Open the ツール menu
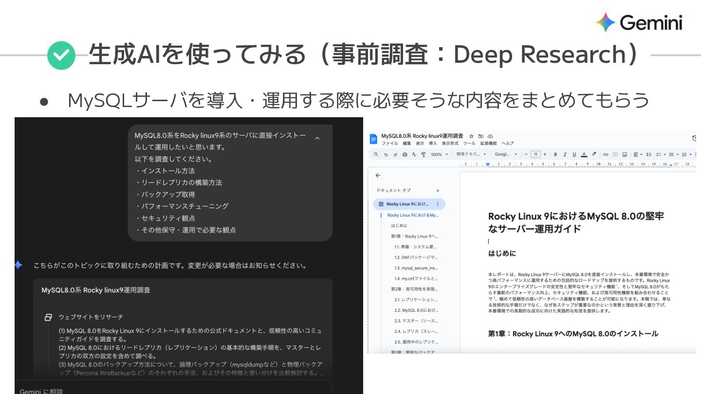Image resolution: width=701 pixels, height=394 pixels. coord(469,143)
